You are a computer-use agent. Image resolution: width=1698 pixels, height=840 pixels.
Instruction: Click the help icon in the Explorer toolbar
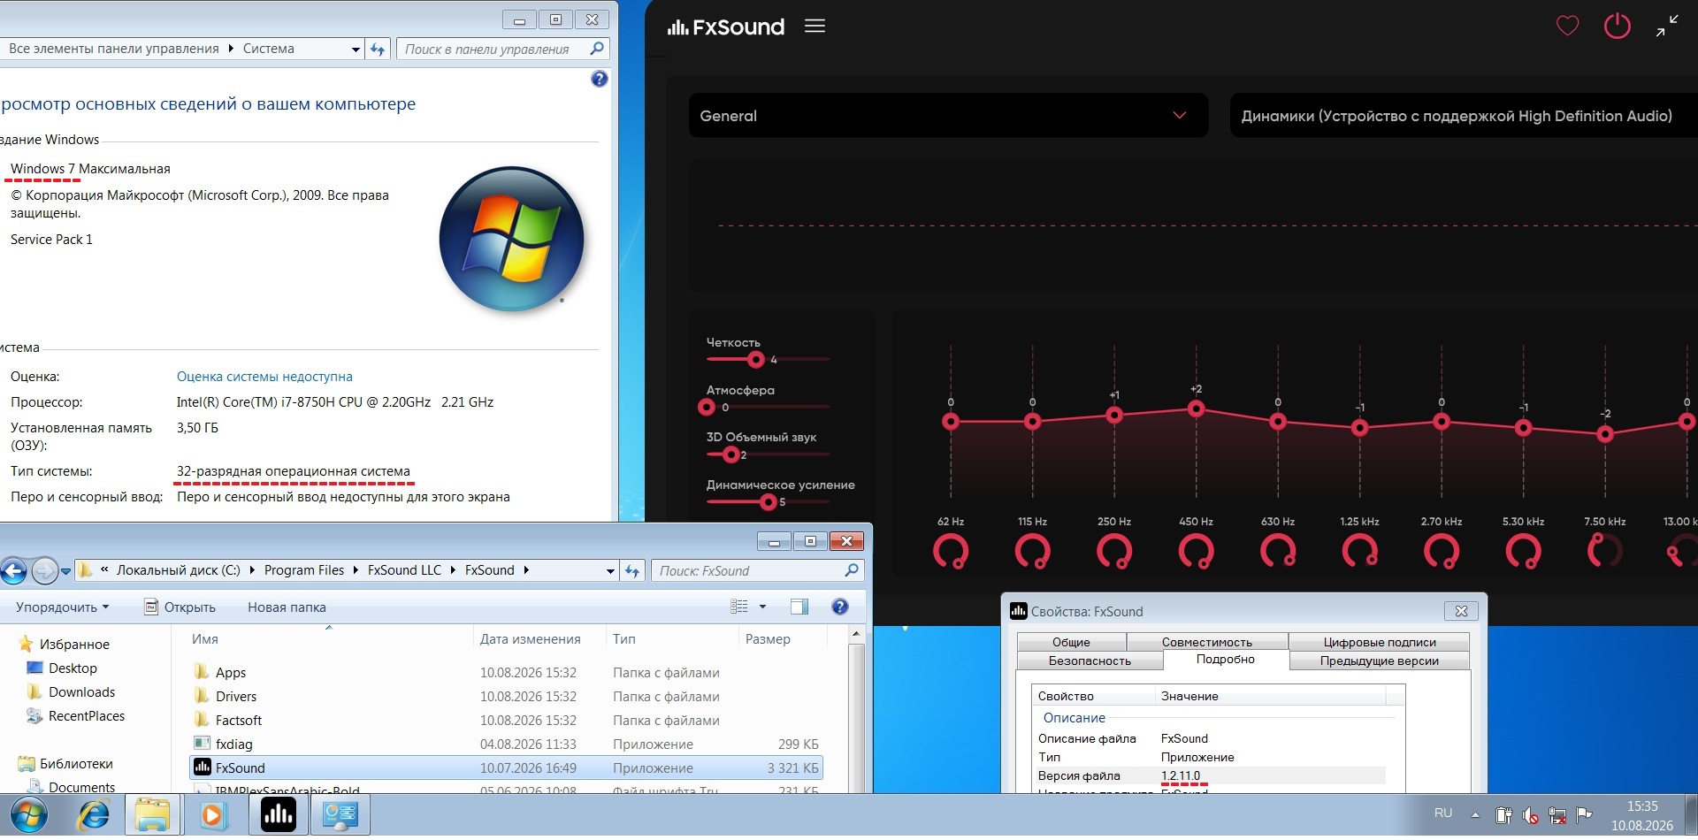coord(840,607)
